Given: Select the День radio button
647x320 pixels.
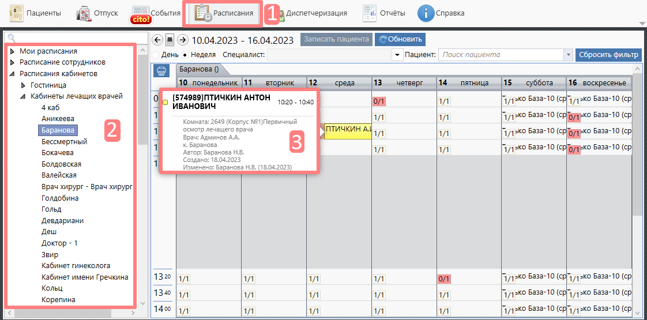Looking at the screenshot, I should coord(156,55).
